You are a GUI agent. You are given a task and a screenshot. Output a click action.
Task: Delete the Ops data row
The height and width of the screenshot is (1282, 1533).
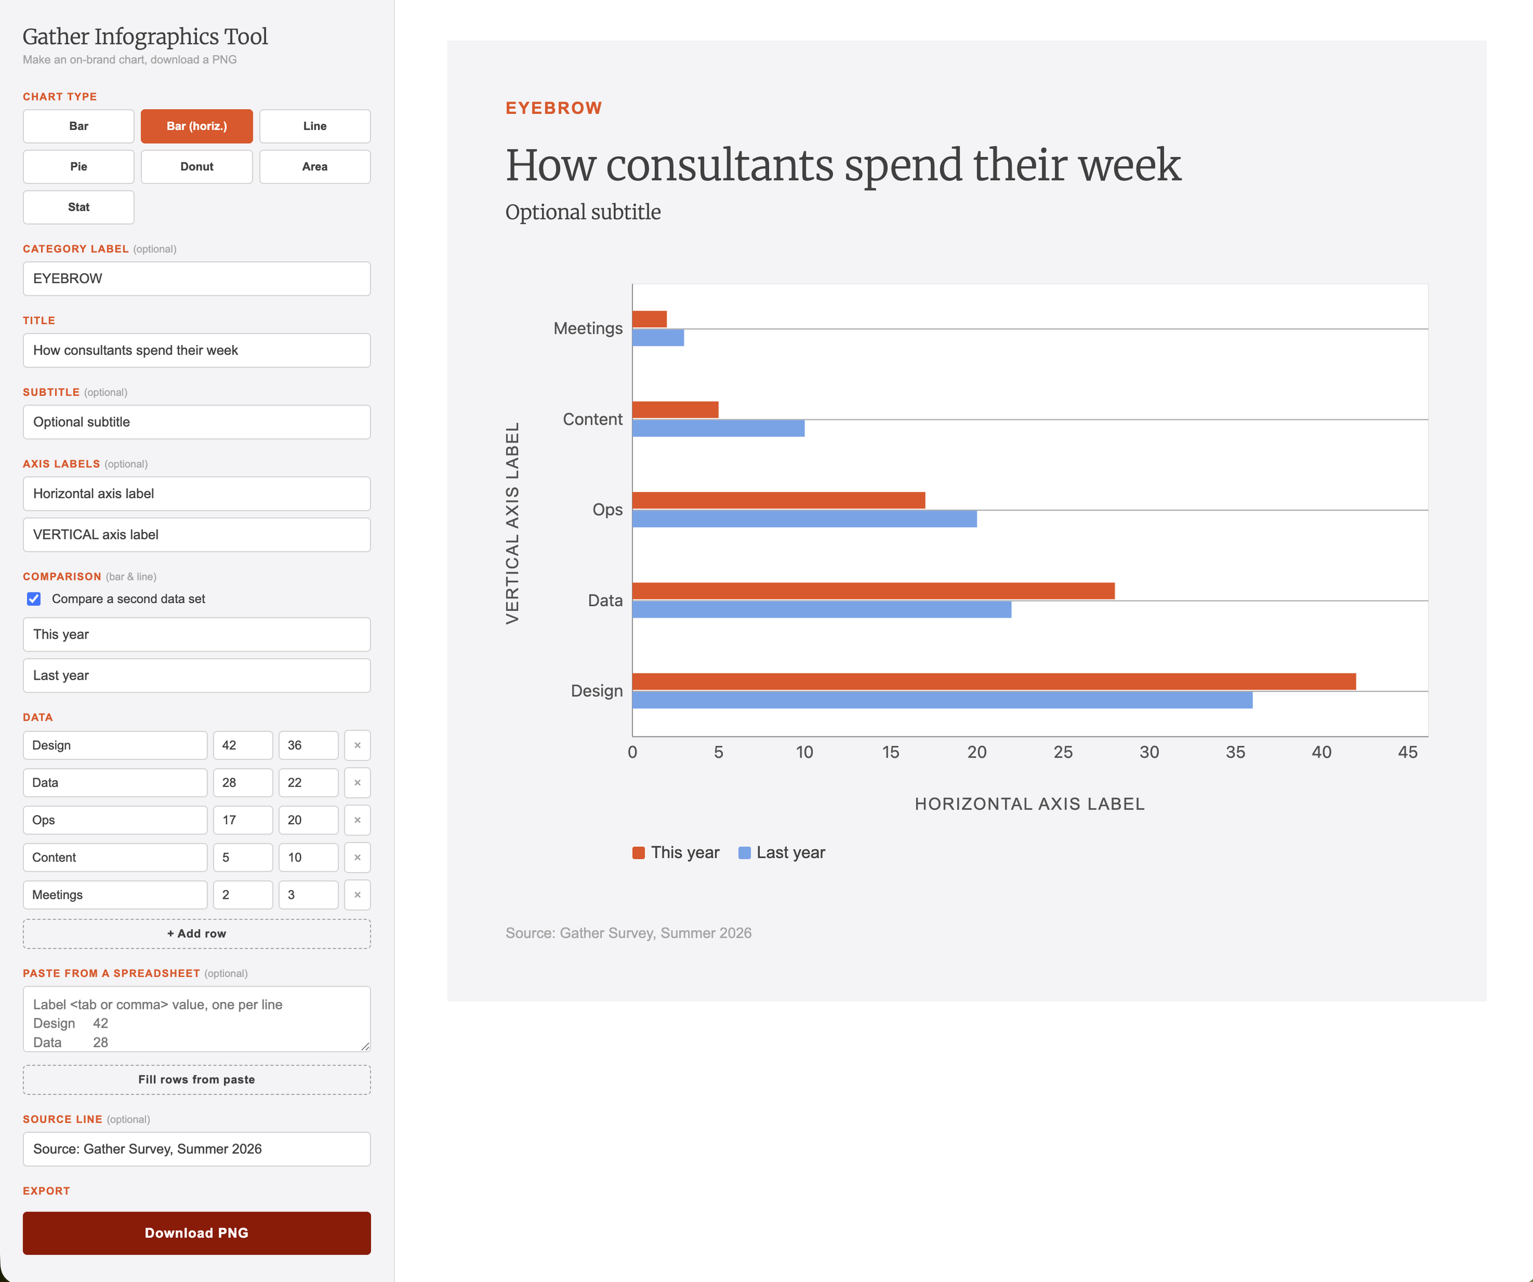click(x=357, y=820)
